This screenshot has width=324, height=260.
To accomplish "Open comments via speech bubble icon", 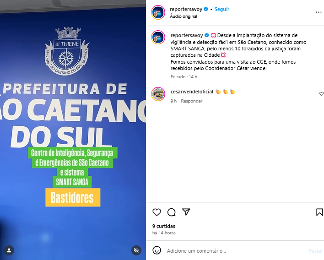I will pyautogui.click(x=172, y=212).
